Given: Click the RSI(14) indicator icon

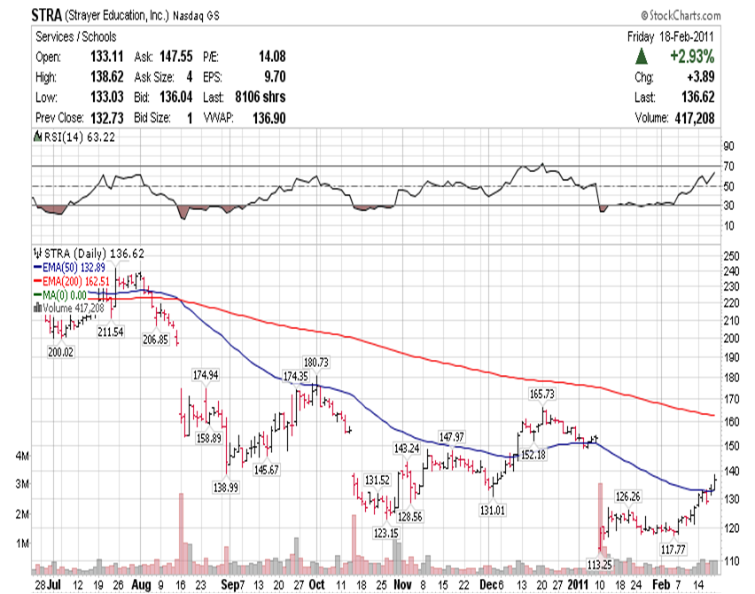Looking at the screenshot, I should [37, 137].
